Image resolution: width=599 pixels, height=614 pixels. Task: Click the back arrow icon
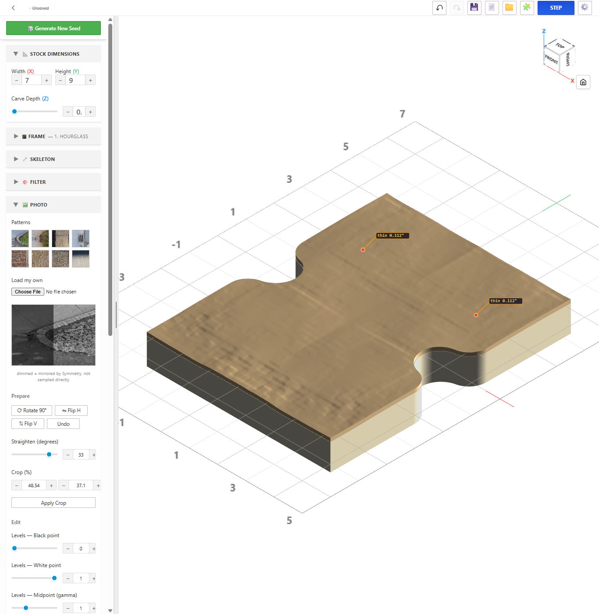(13, 8)
